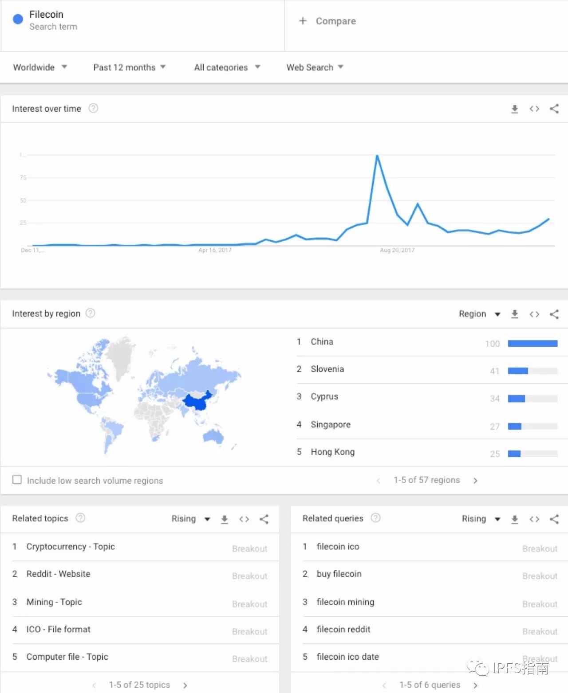568x693 pixels.
Task: Open help for Interest over time
Action: [x=93, y=108]
